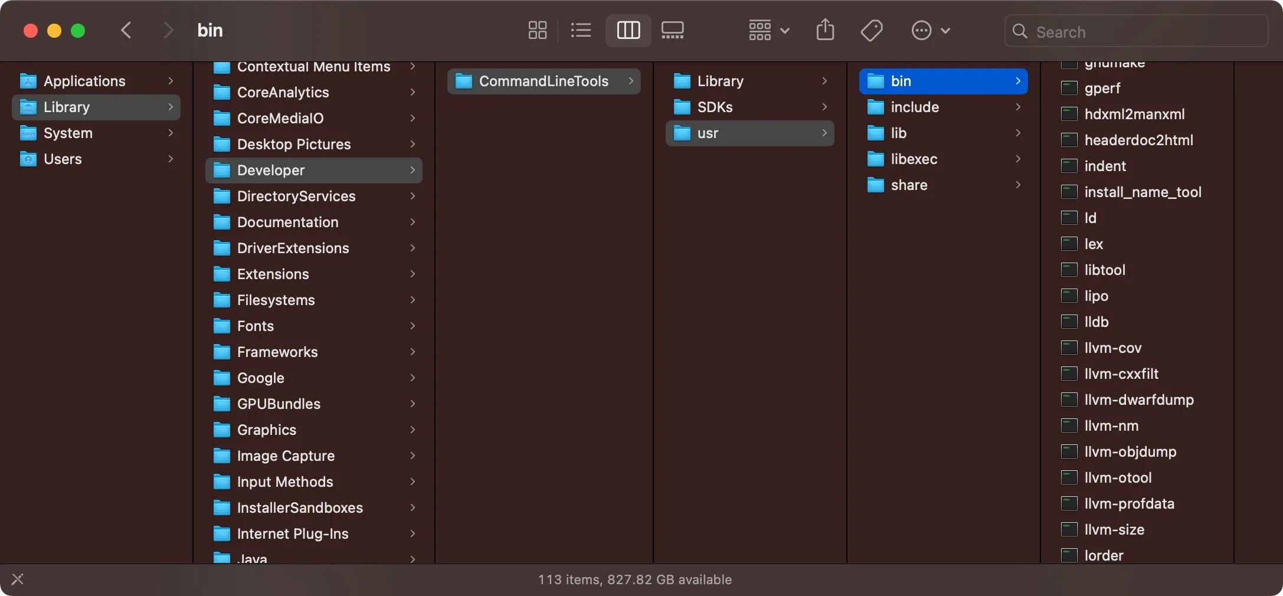1283x596 pixels.
Task: Open the group-by dropdown in the toolbar
Action: tap(767, 30)
